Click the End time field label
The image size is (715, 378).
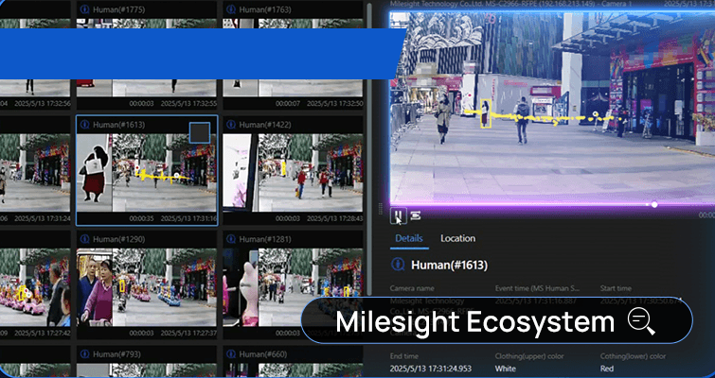[x=404, y=356]
